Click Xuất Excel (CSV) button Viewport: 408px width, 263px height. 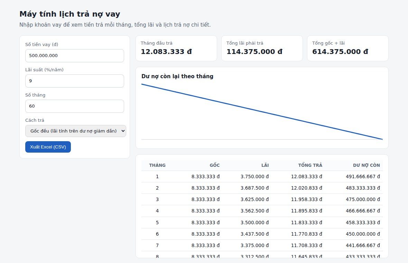(x=48, y=147)
